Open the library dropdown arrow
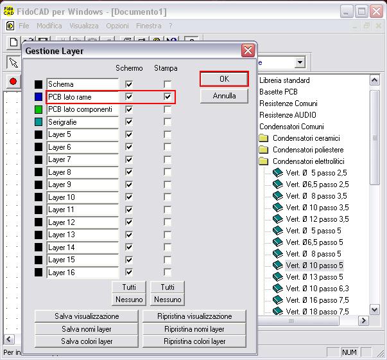Screen dimensions: 387x360 click(x=300, y=62)
